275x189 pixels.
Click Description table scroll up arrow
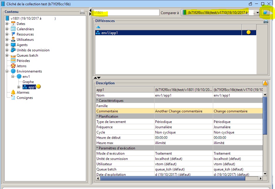click(x=265, y=95)
